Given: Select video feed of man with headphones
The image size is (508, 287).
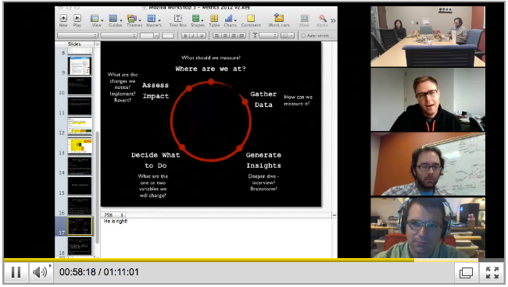Looking at the screenshot, I should coord(428,228).
